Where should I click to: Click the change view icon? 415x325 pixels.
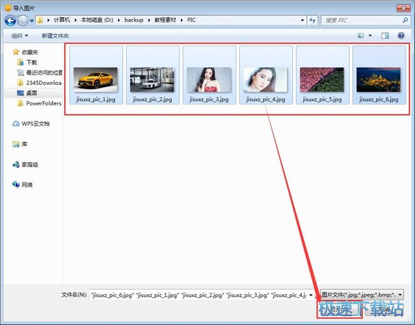tap(361, 35)
